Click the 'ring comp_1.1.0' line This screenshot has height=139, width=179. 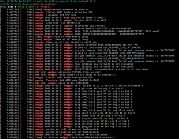[103, 94]
